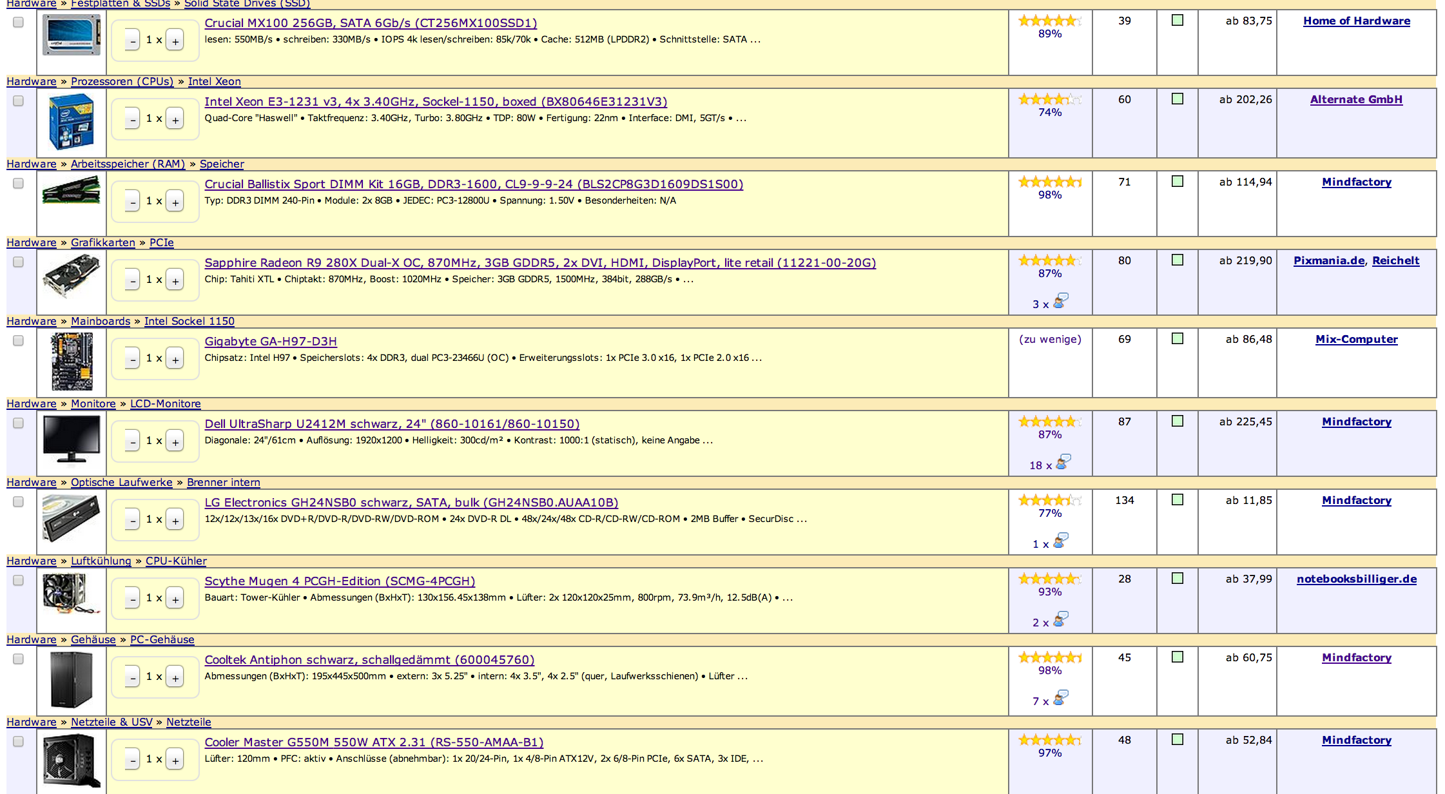
Task: Click comment icon for LG GH24NSB0 drive
Action: coord(1060,541)
